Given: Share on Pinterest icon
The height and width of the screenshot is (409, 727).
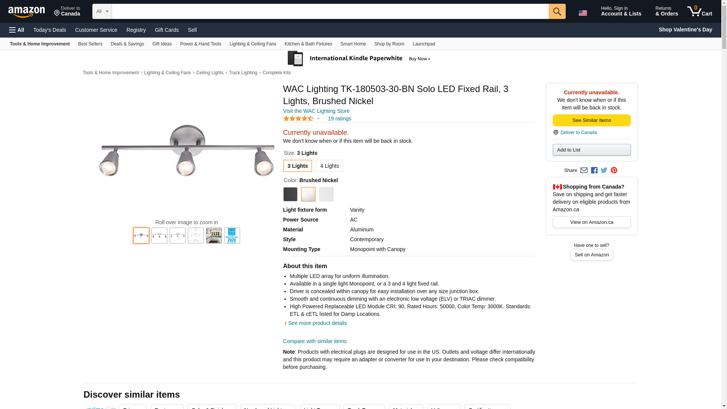Looking at the screenshot, I should point(614,170).
